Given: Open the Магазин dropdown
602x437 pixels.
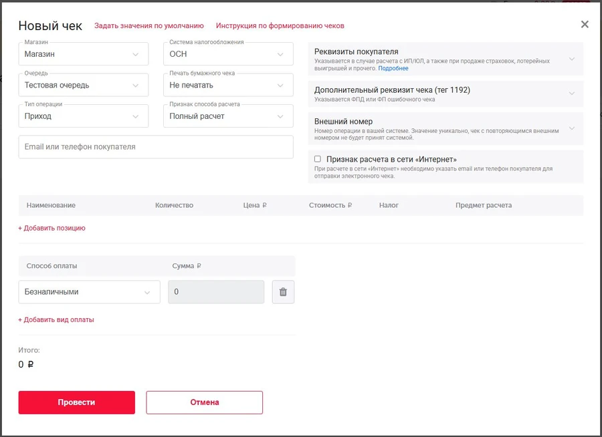Looking at the screenshot, I should (x=84, y=54).
